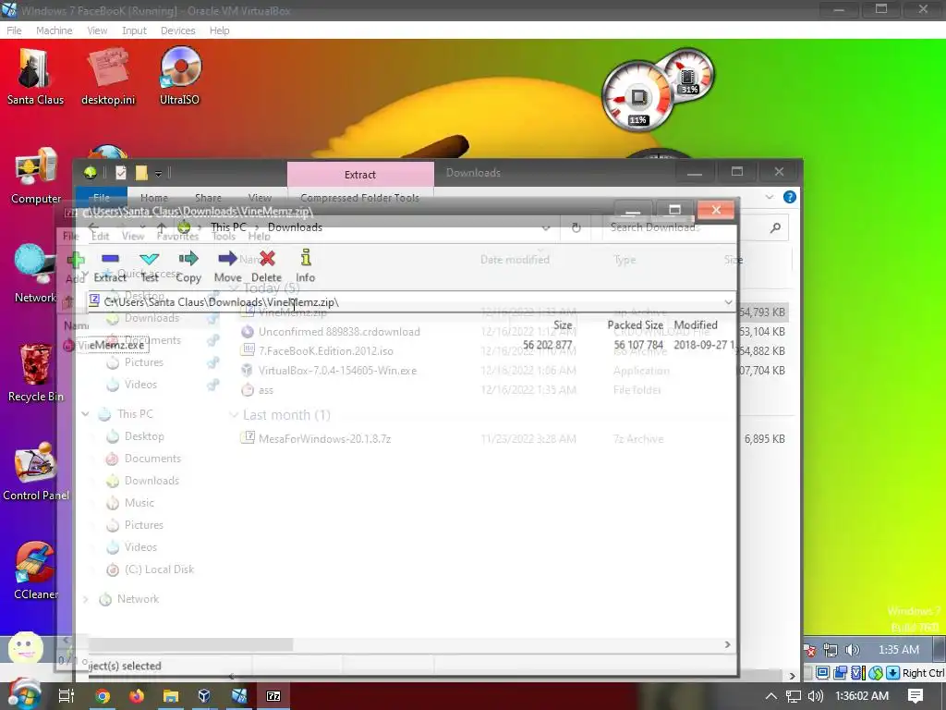Sort by the Date modified column

coord(515,260)
